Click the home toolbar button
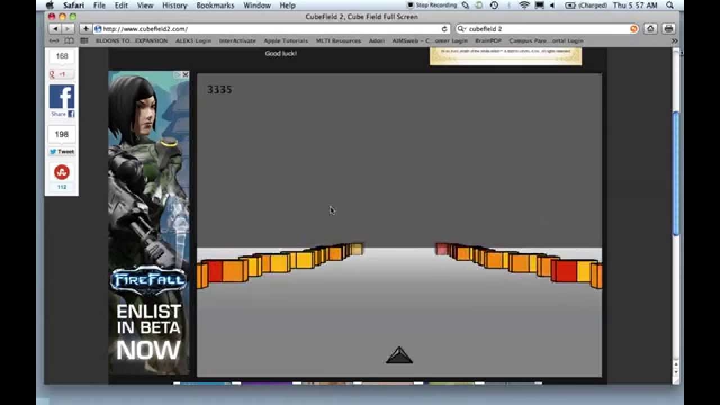The width and height of the screenshot is (720, 405). [651, 29]
